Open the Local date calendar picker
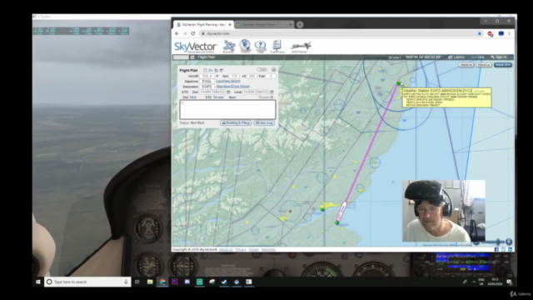This screenshot has width=533, height=300. (271, 92)
